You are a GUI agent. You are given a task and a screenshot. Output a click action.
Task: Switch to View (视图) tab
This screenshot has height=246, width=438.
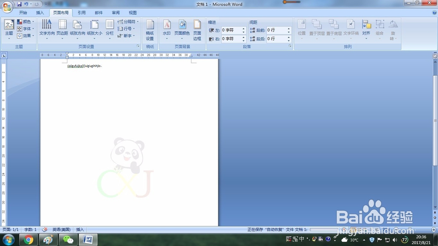coord(133,13)
